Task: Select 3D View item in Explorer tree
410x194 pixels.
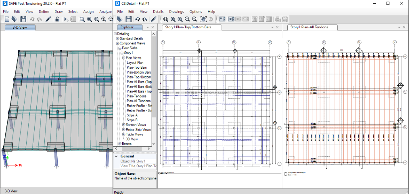Action: coord(132,139)
